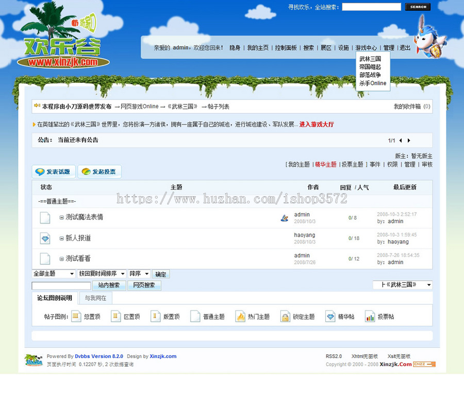Open the 《武林三国》 forum jump dropdown
Viewport: 464px width, 395px height.
403,285
